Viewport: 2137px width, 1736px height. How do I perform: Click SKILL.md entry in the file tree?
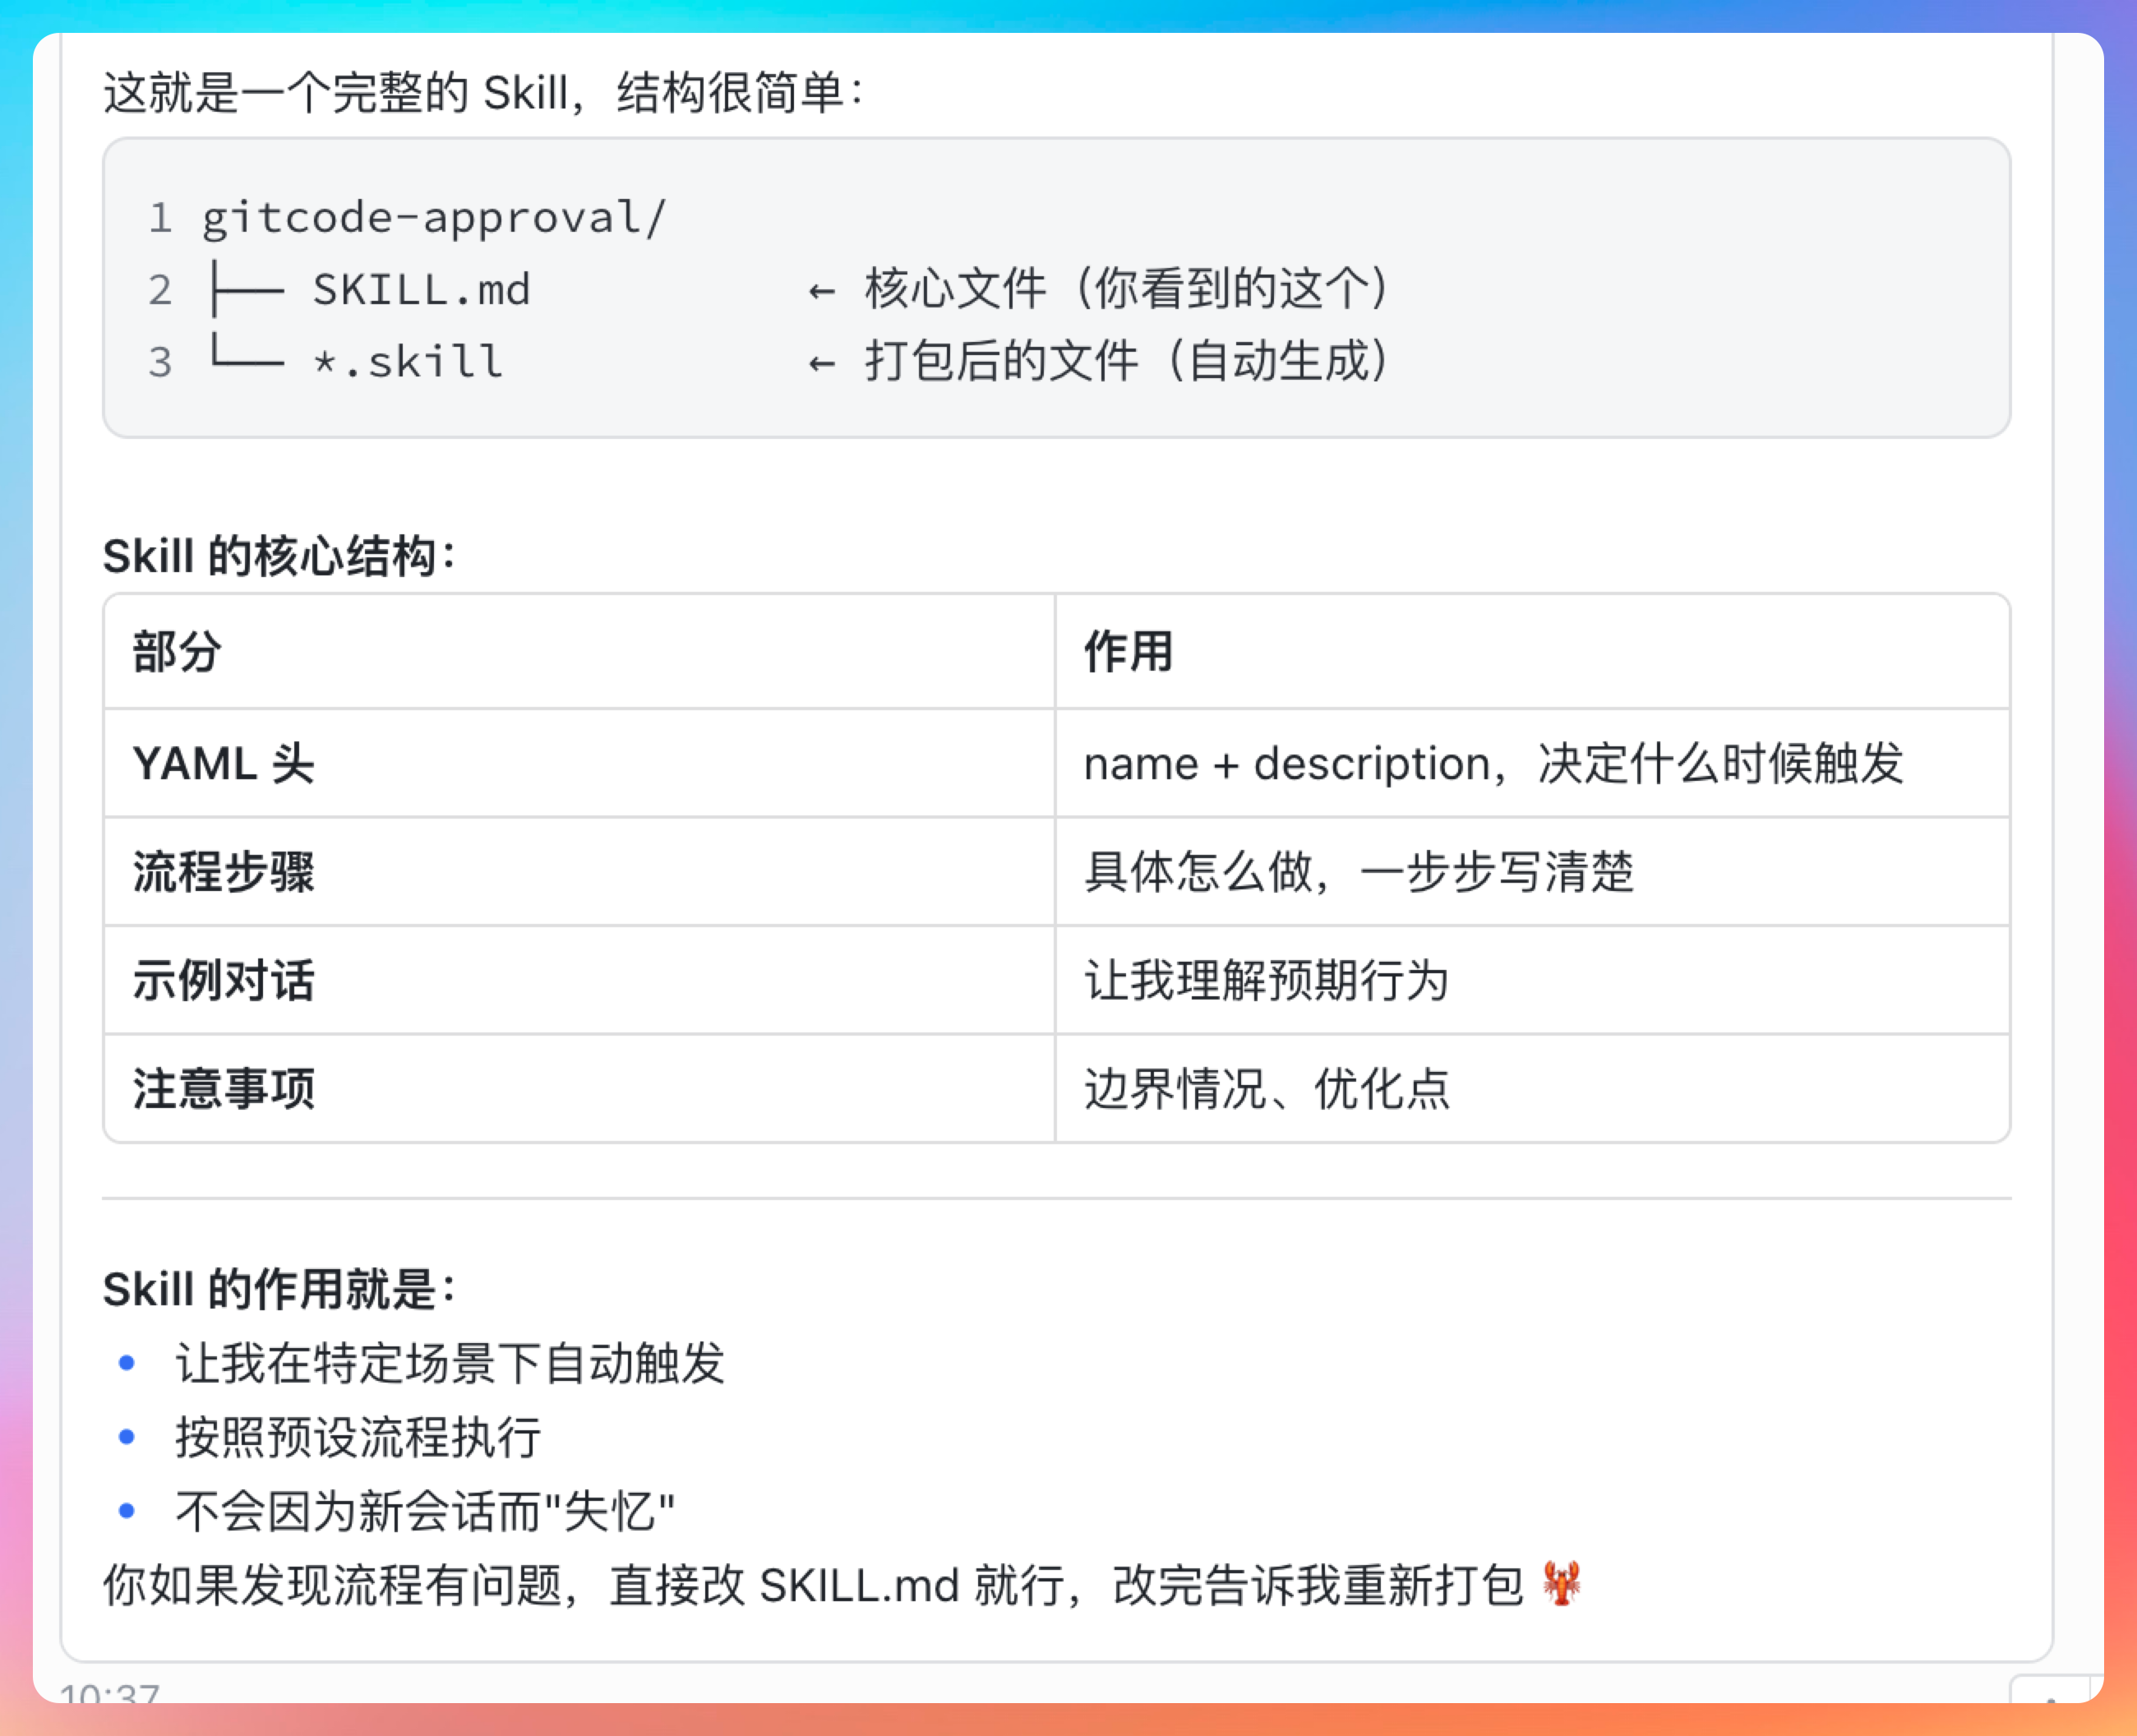coord(421,290)
